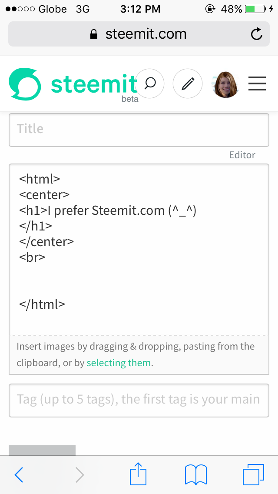Open search with magnifier icon
The height and width of the screenshot is (494, 278).
[149, 84]
